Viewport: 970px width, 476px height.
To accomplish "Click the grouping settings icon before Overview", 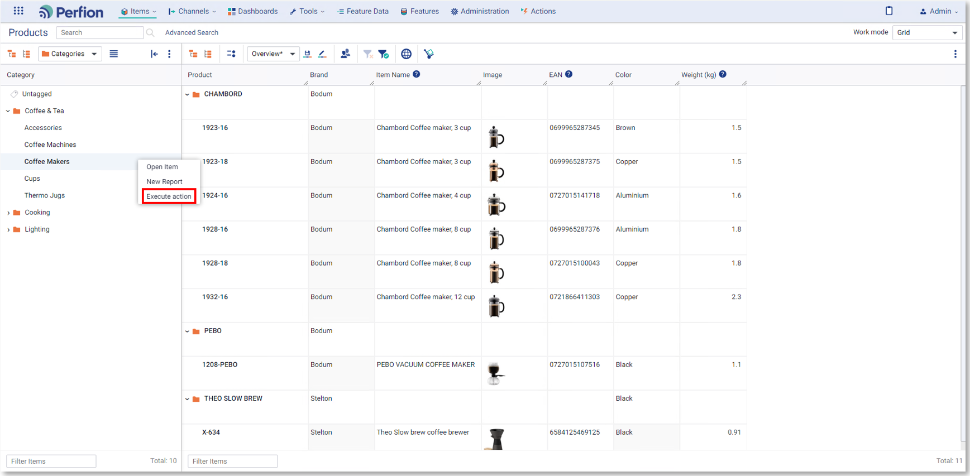I will 231,54.
